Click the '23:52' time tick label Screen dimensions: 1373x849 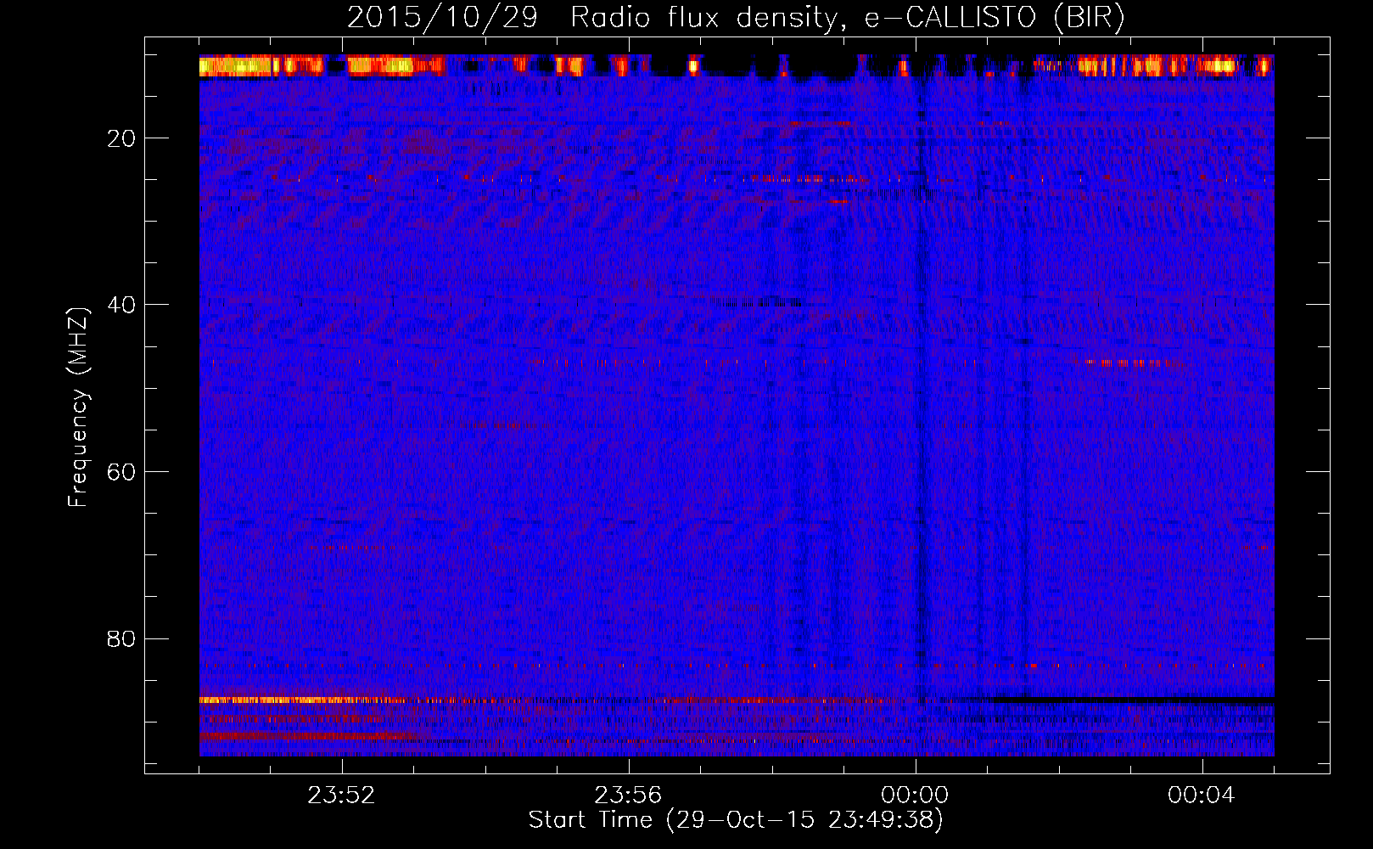coord(341,796)
